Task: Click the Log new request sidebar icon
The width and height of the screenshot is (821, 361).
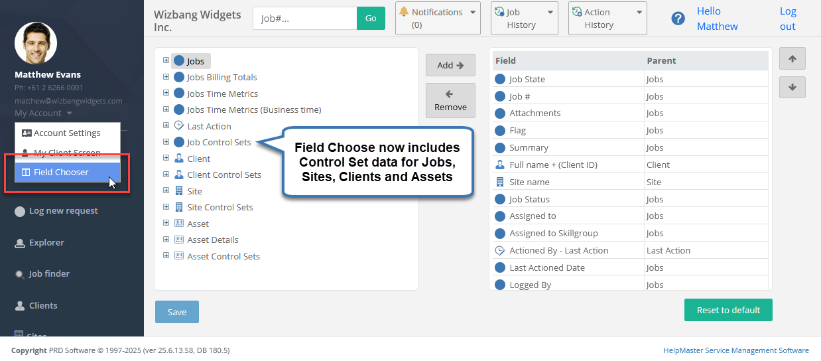Action: point(20,211)
